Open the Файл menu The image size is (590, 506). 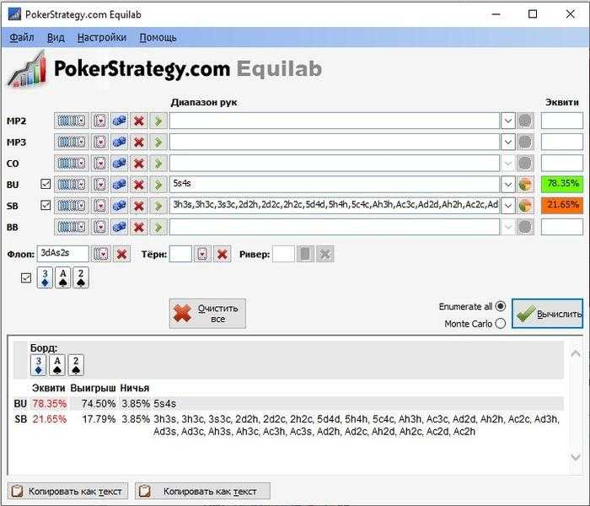tap(21, 38)
